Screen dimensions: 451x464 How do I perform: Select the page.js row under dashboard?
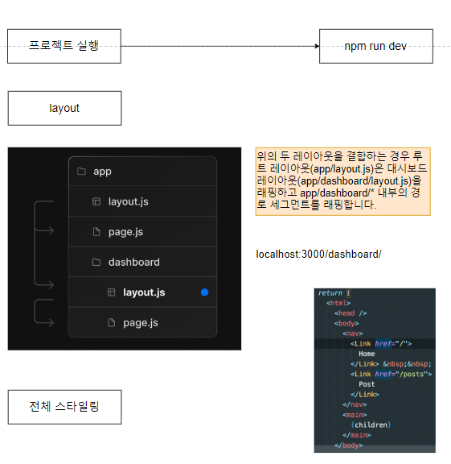coord(142,322)
